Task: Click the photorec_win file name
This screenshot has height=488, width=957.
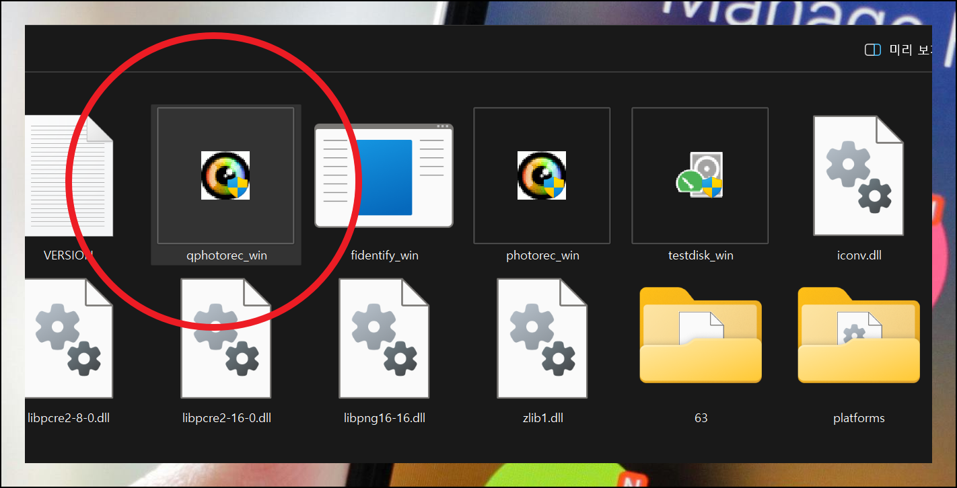Action: coord(542,255)
